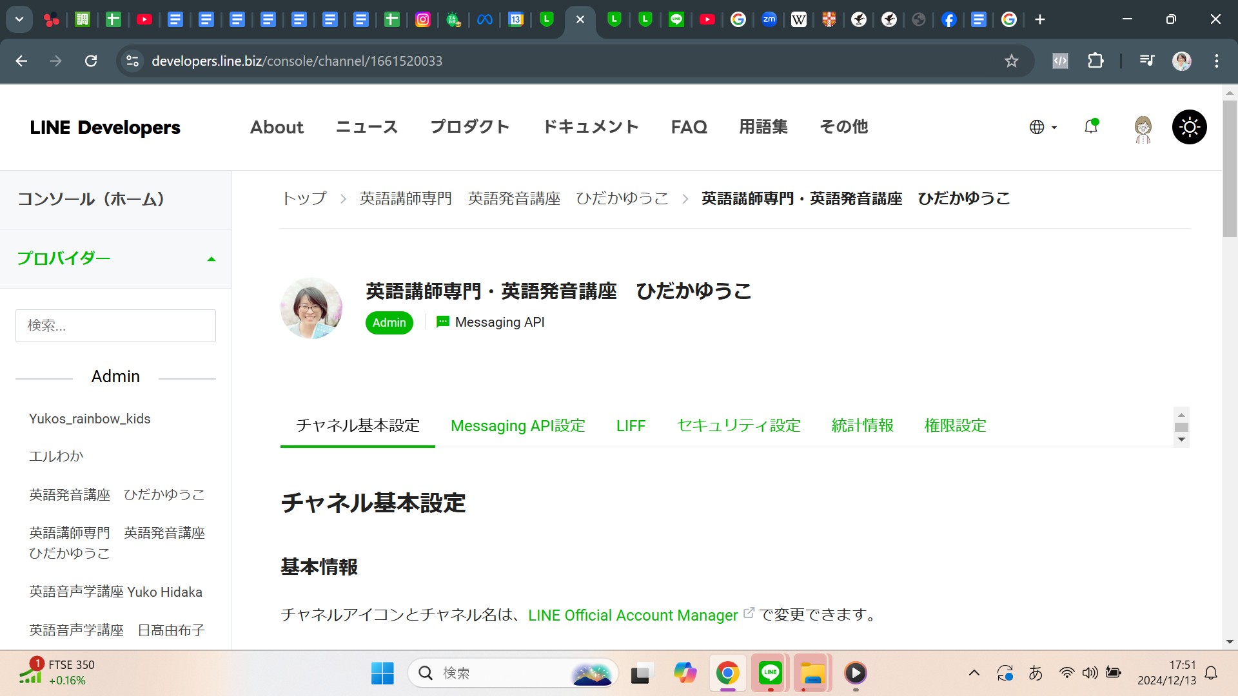
Task: Switch to LIFF tab
Action: click(x=631, y=426)
